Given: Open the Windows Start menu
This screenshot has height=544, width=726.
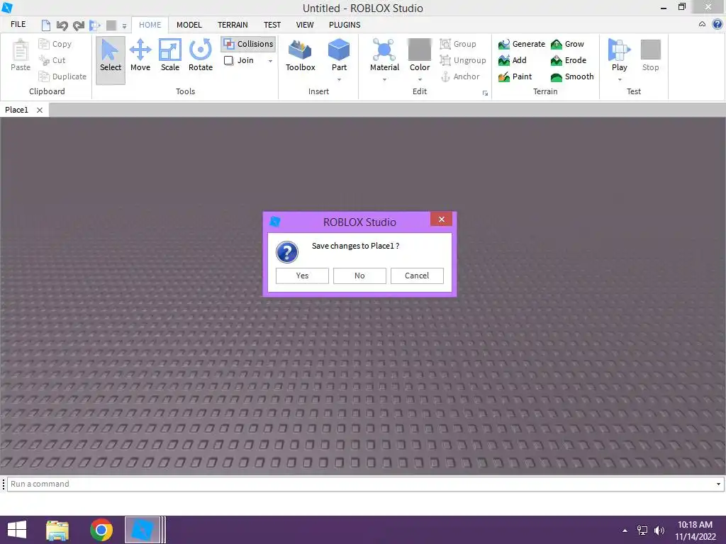Looking at the screenshot, I should (17, 530).
